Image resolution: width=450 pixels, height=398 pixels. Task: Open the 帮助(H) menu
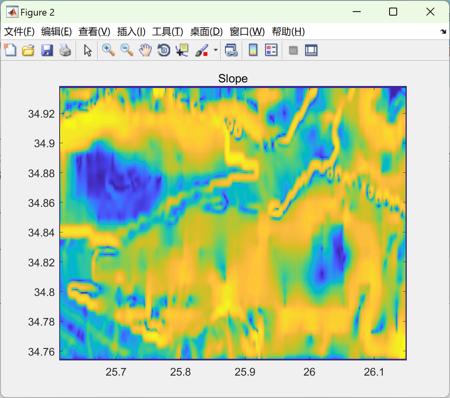pyautogui.click(x=288, y=32)
